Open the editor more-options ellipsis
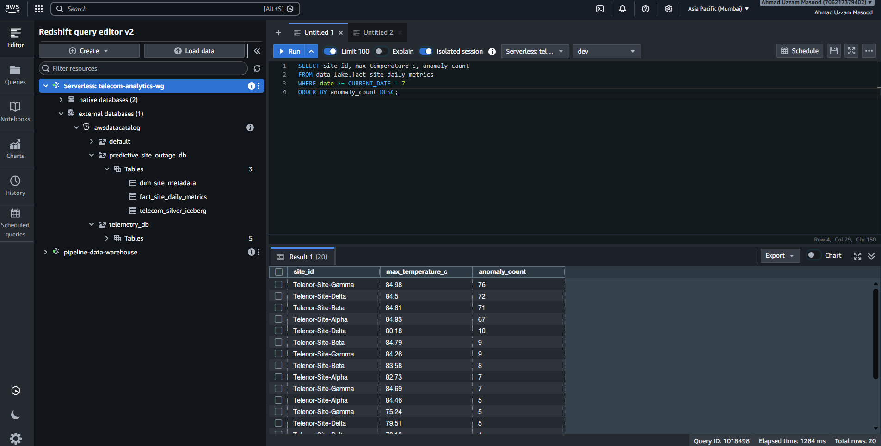Screen dimensions: 881x446 click(x=869, y=51)
